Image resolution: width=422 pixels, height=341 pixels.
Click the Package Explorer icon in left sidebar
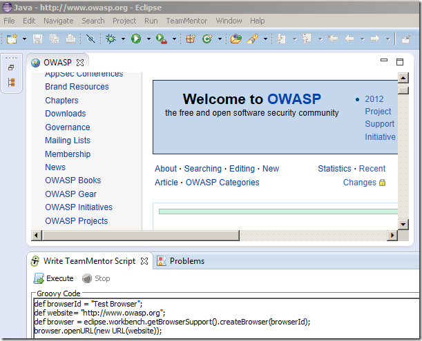click(11, 83)
